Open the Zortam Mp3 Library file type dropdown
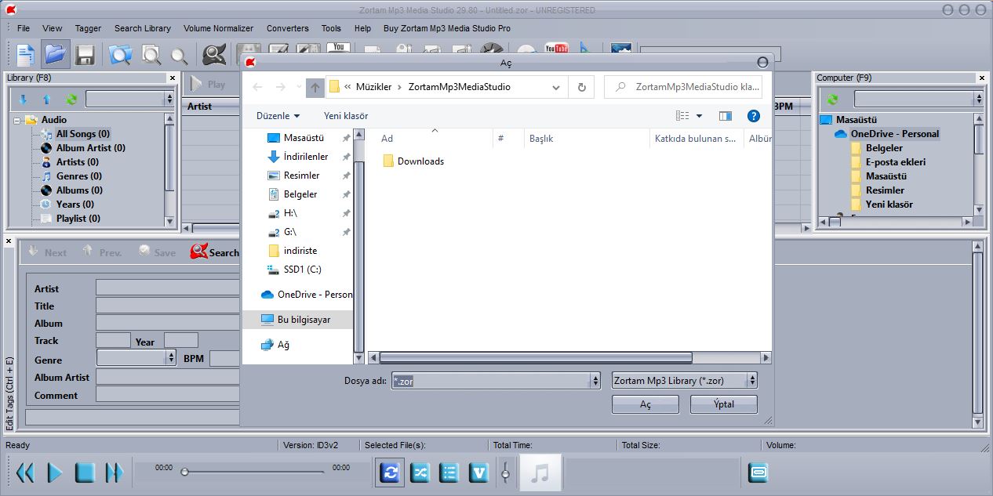 752,381
